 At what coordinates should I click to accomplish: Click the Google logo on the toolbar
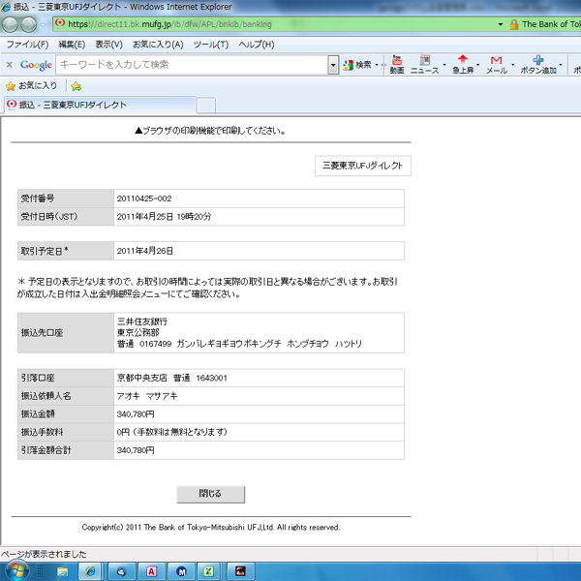(36, 65)
